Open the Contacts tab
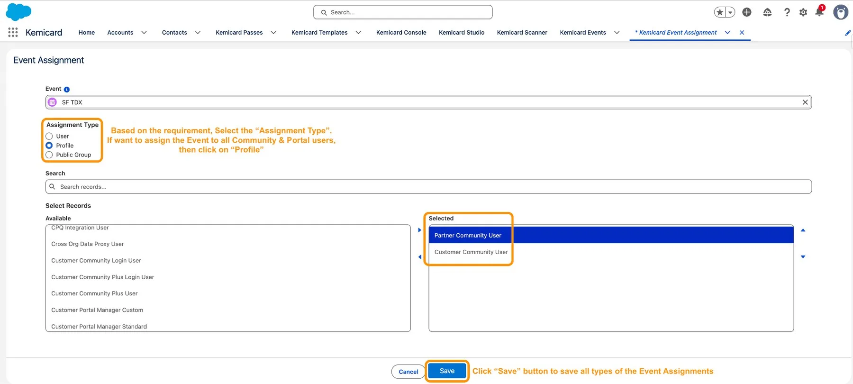The width and height of the screenshot is (853, 384). coord(174,32)
